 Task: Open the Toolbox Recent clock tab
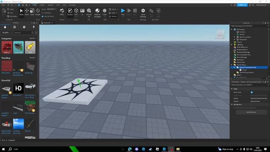pyautogui.click(x=24, y=27)
